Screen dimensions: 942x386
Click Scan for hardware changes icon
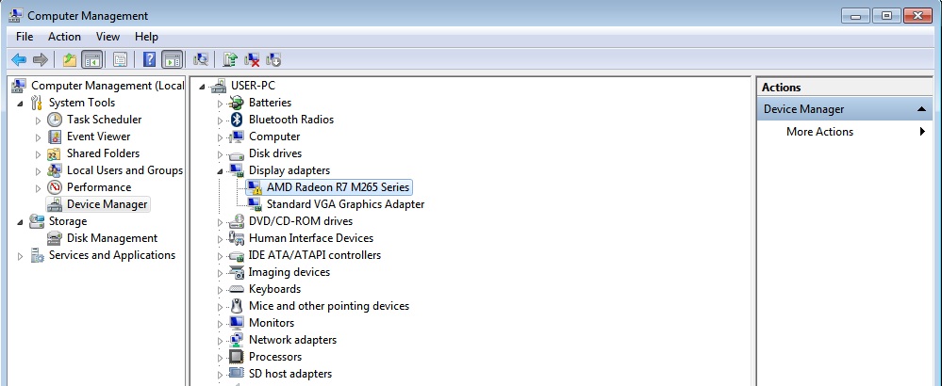[201, 60]
